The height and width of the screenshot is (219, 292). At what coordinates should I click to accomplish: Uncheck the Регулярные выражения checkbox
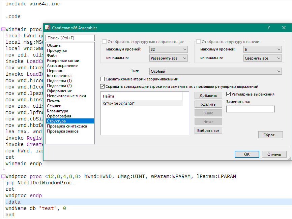coord(228,94)
